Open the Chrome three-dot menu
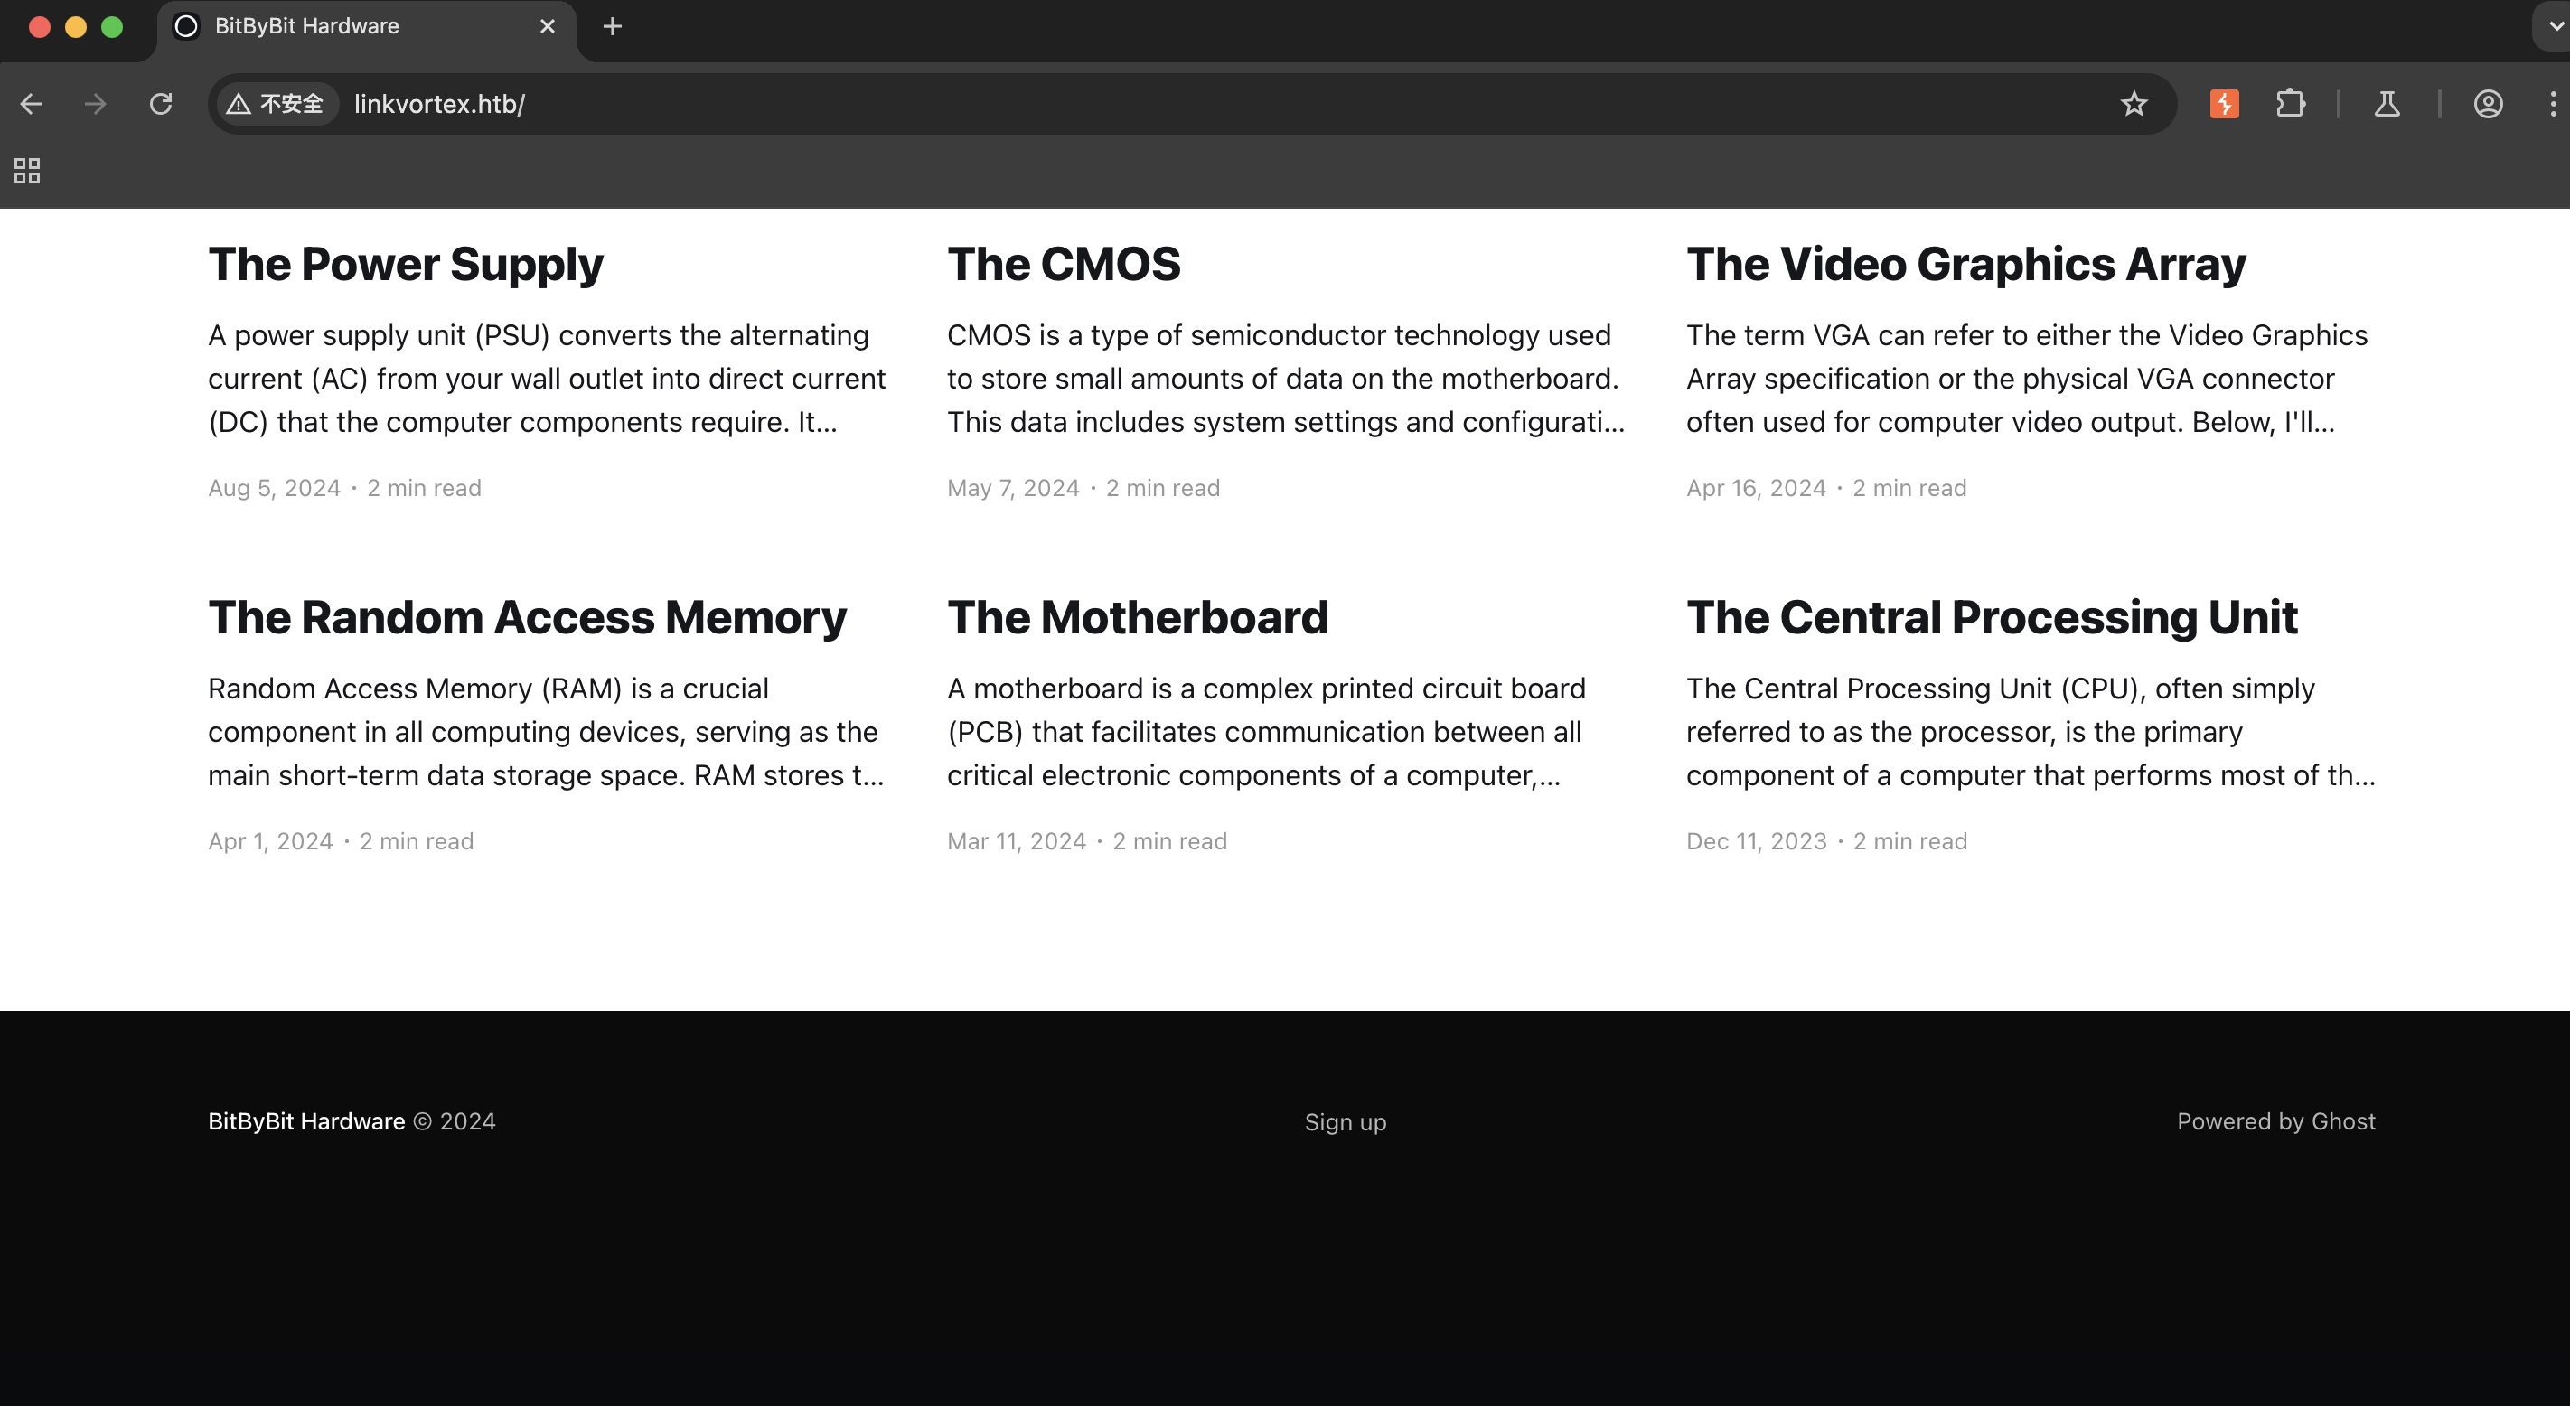2570x1406 pixels. [x=2552, y=104]
